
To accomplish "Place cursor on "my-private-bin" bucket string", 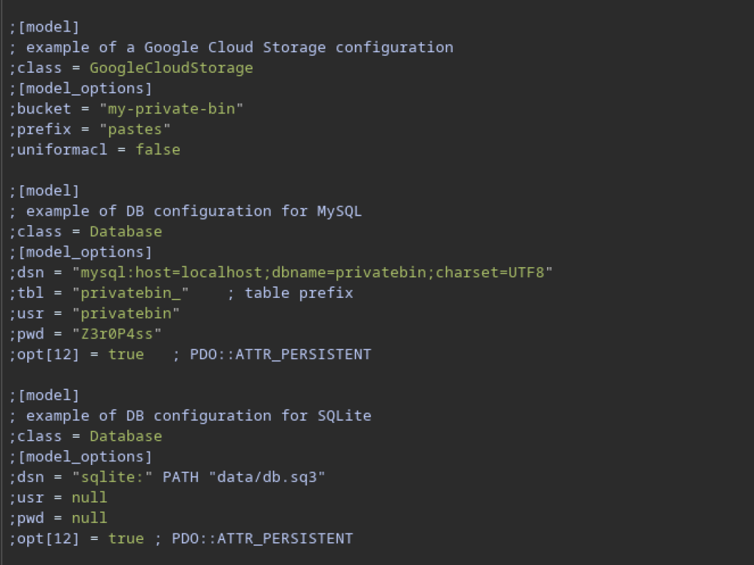I will 171,109.
